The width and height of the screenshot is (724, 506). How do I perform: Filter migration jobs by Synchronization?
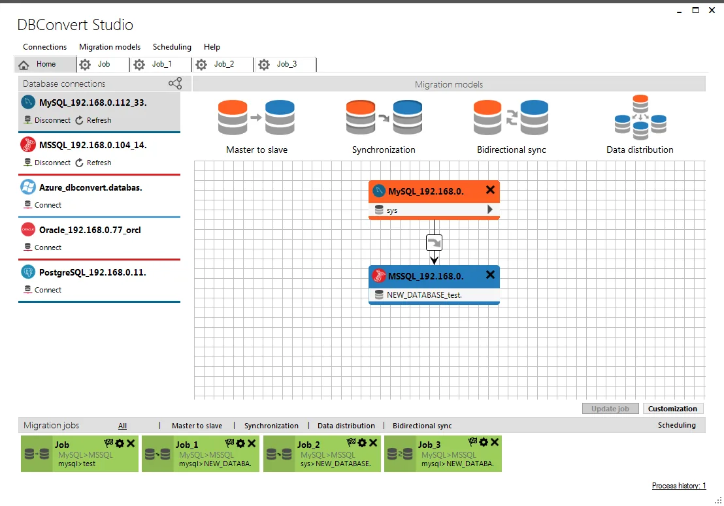coord(271,426)
